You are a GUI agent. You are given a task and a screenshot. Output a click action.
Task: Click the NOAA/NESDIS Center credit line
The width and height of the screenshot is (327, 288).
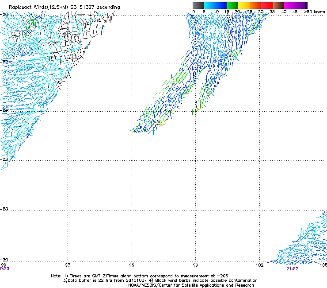pos(191,285)
